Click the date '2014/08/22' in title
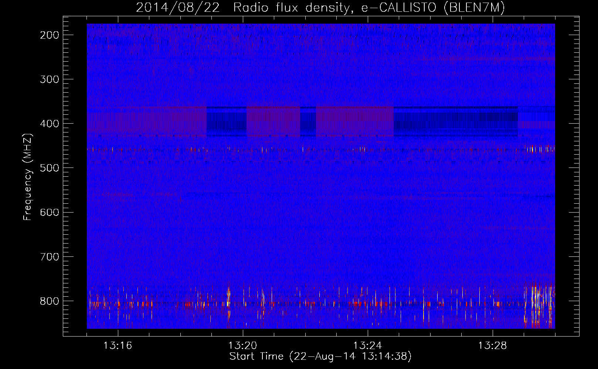The image size is (598, 369). (178, 8)
